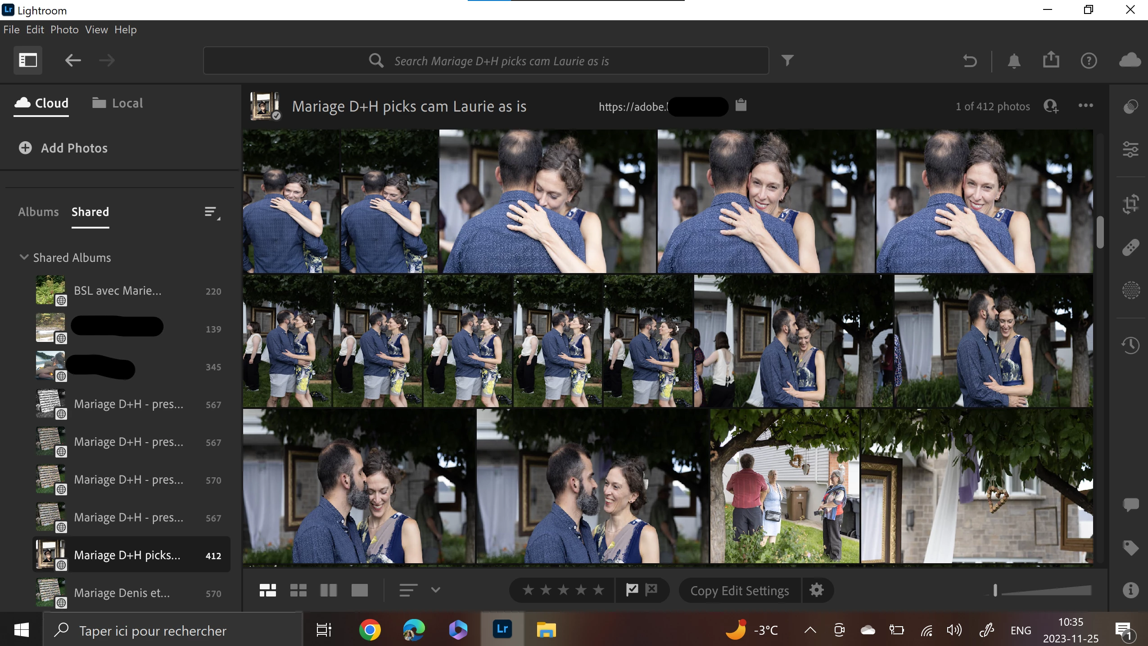Viewport: 1148px width, 646px height.
Task: Open Versions history panel
Action: [x=1130, y=345]
